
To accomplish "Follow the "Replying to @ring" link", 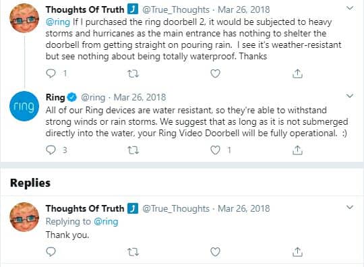I will (106, 222).
